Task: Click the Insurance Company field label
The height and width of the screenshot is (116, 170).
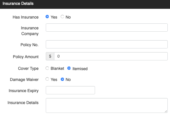Action: [x=30, y=31]
